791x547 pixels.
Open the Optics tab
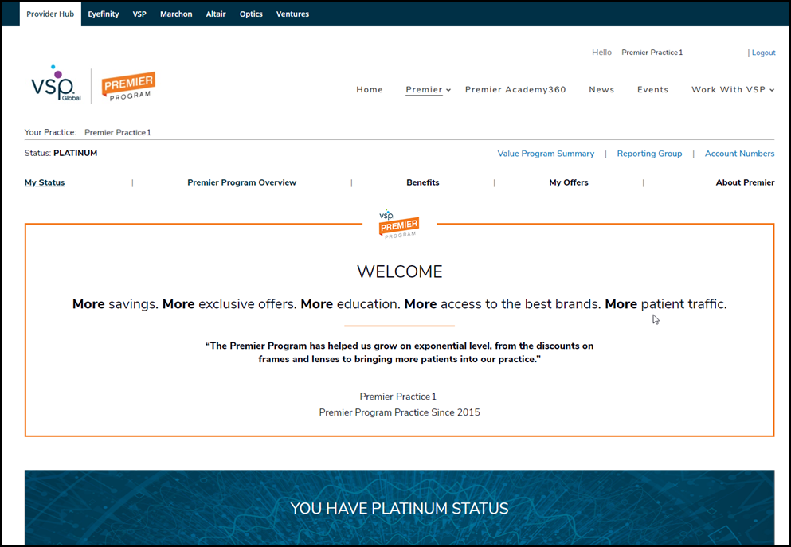(251, 14)
